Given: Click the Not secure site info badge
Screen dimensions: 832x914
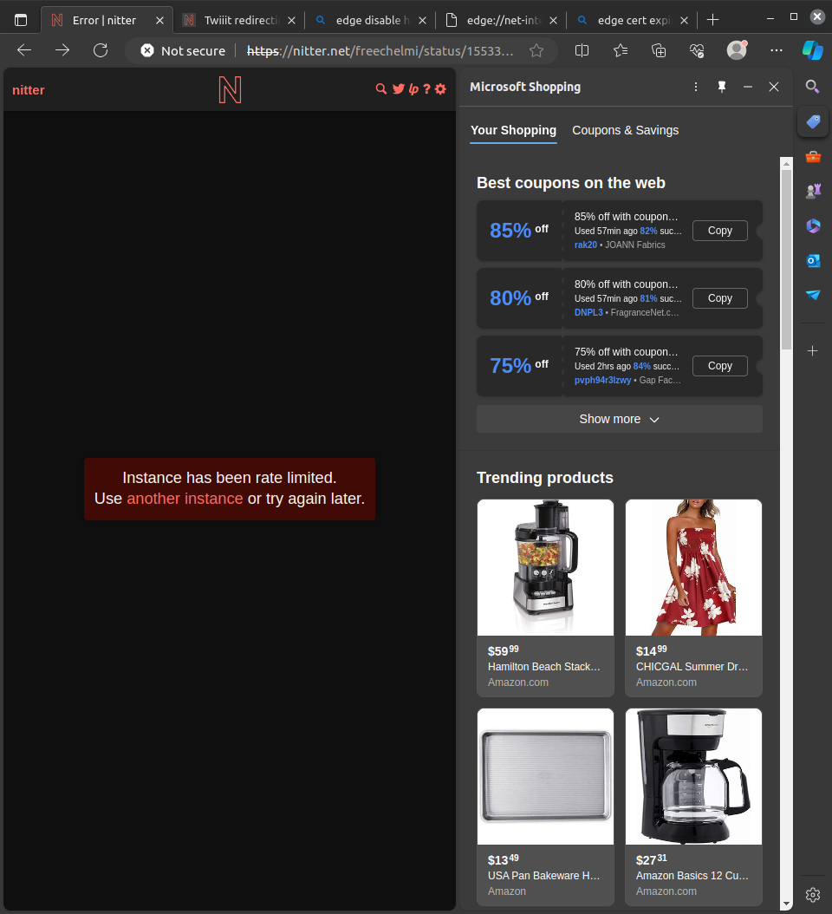Looking at the screenshot, I should pos(183,50).
